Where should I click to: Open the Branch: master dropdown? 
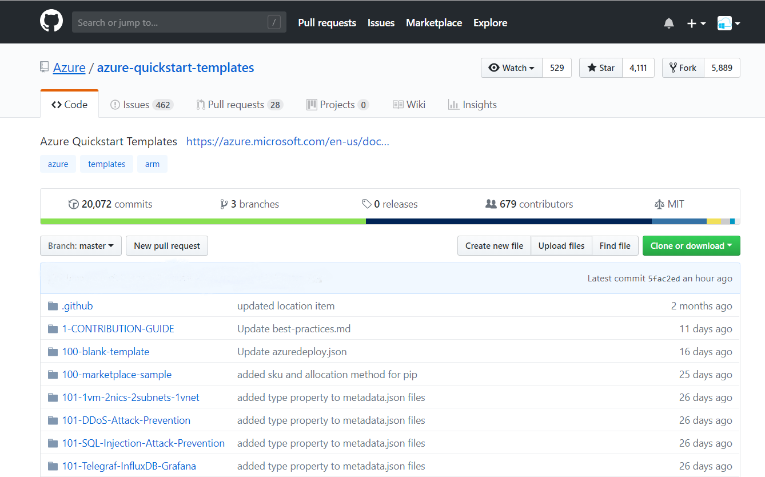point(81,246)
